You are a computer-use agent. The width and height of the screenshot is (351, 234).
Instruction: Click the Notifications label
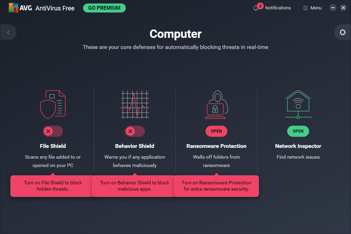[x=278, y=8]
